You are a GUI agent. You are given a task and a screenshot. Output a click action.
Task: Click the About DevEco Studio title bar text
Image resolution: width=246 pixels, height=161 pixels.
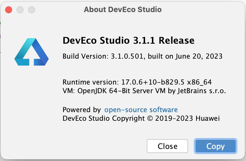click(x=123, y=9)
